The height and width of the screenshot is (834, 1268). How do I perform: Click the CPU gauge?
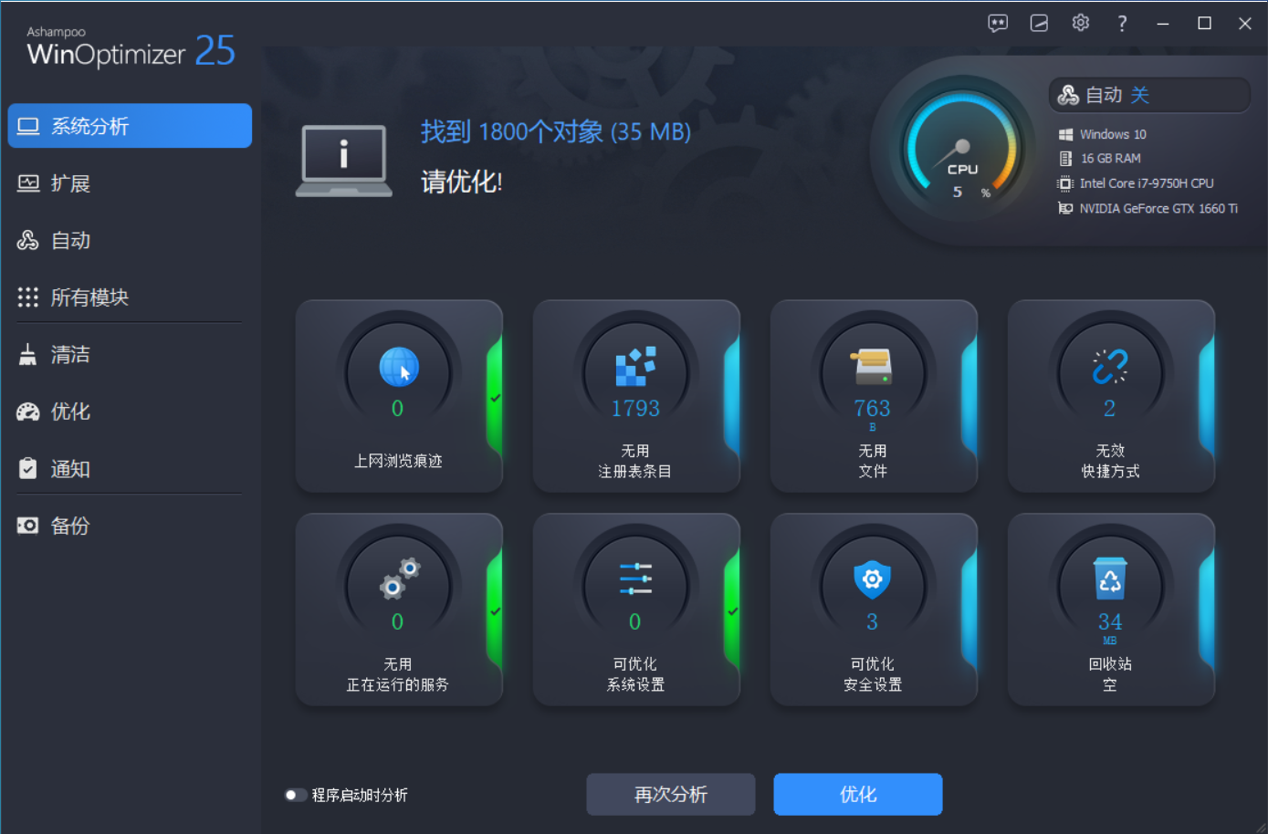click(x=960, y=149)
